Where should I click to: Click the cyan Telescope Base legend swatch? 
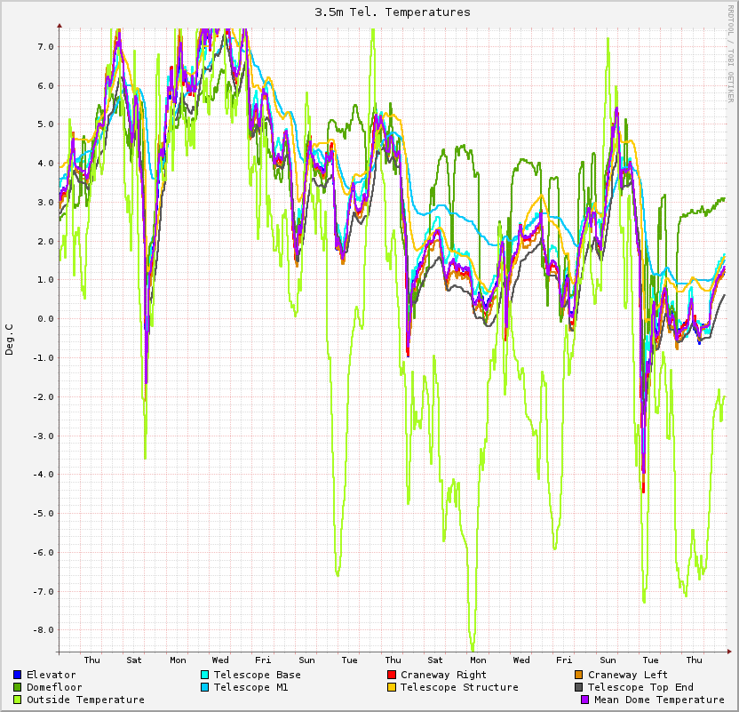pyautogui.click(x=204, y=675)
